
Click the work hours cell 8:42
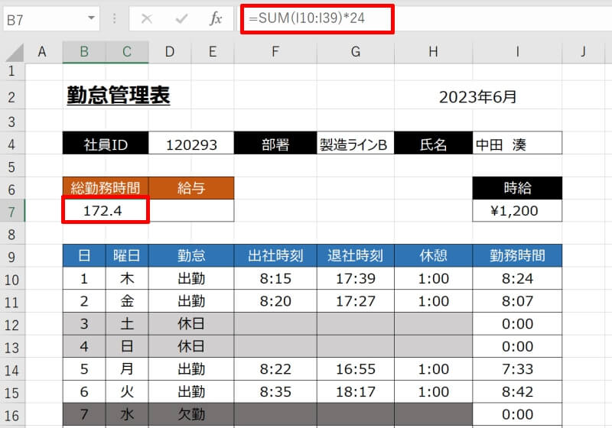pyautogui.click(x=517, y=391)
